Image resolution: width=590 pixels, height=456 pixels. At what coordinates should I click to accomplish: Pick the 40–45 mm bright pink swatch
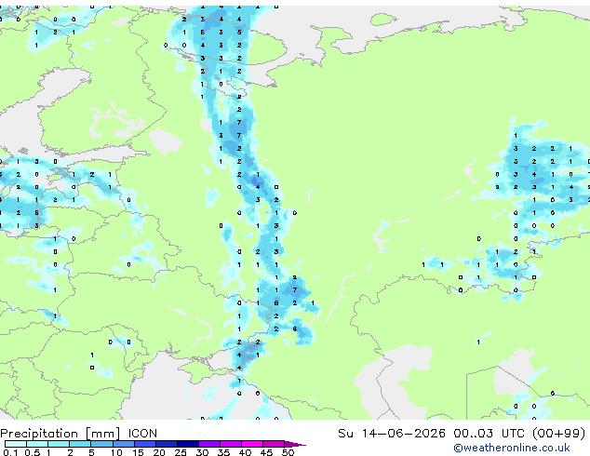(252, 444)
